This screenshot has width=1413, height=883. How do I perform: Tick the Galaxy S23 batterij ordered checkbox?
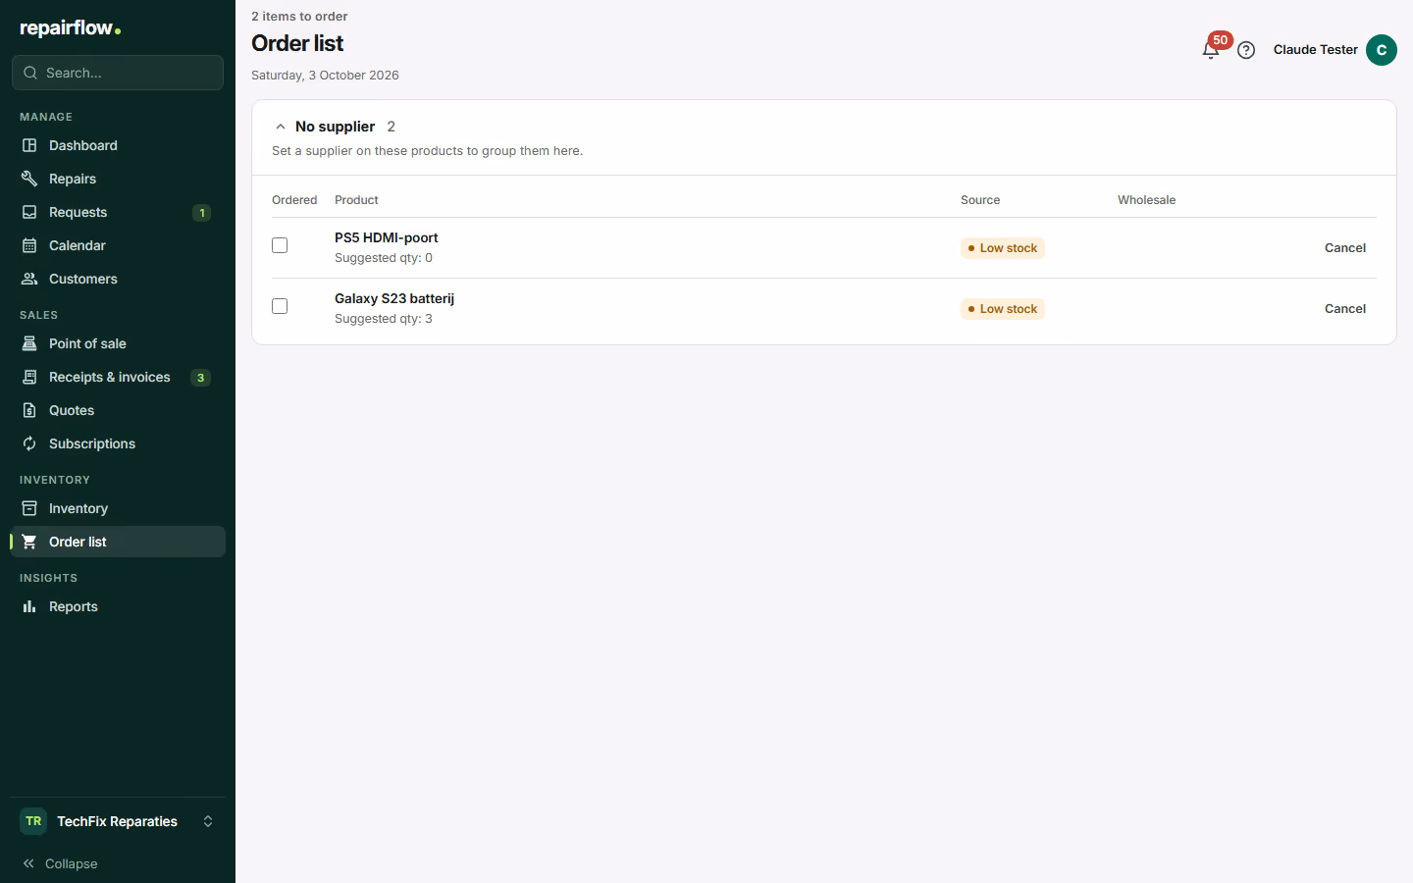tap(280, 306)
